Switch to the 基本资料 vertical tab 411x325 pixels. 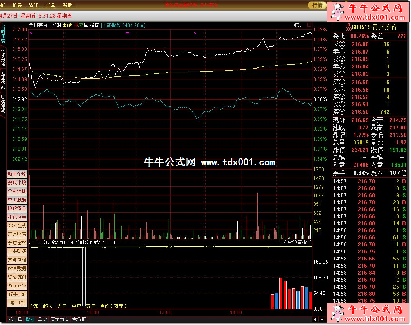point(3,81)
